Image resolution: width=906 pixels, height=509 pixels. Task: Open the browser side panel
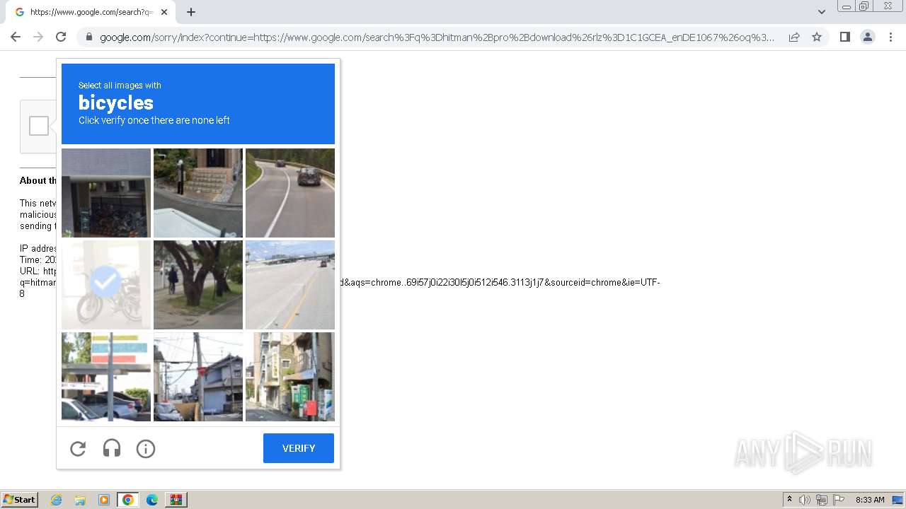coord(844,37)
